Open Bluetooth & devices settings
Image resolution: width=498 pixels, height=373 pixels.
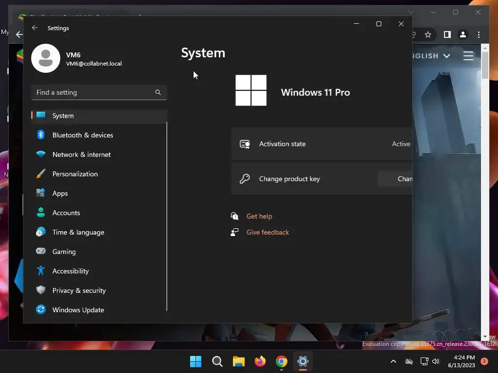pos(99,135)
